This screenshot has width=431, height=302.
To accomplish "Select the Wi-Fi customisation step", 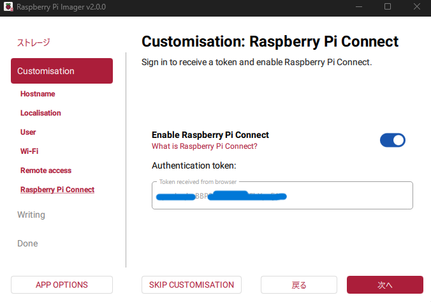I will coord(29,151).
